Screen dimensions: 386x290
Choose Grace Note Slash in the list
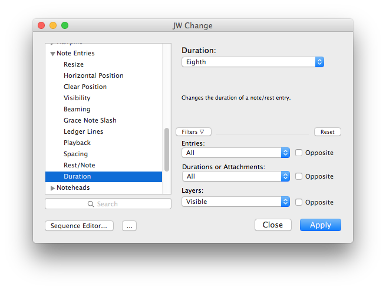tap(90, 120)
